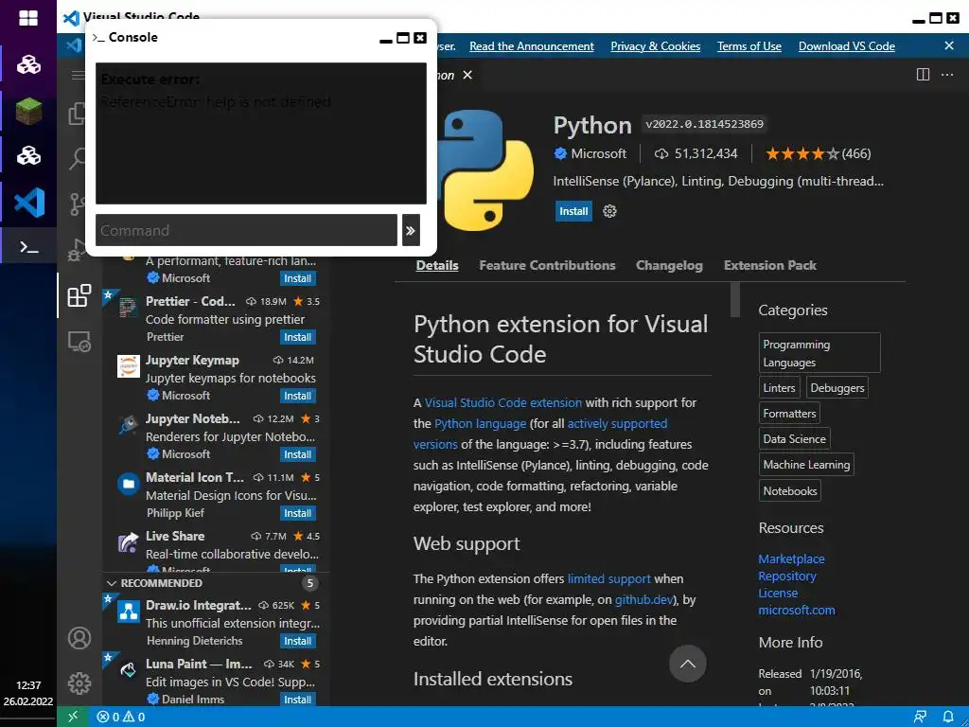Follow the Python language link
This screenshot has height=727, width=969.
click(x=480, y=423)
